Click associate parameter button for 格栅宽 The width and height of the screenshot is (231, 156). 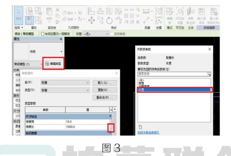pyautogui.click(x=111, y=121)
